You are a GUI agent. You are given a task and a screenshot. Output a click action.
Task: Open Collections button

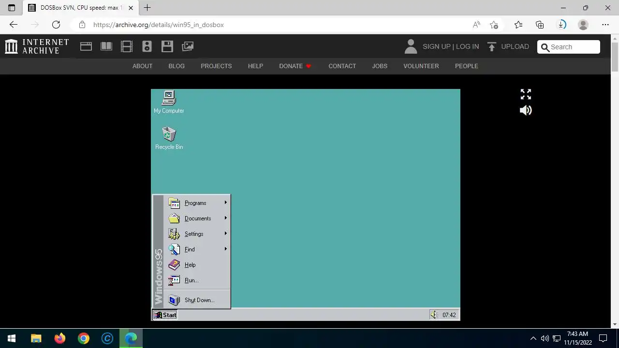tap(540, 25)
